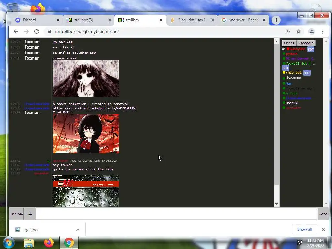The height and width of the screenshot is (249, 332).
Task: Open the Chrome three-dot menu
Action: tap(322, 31)
